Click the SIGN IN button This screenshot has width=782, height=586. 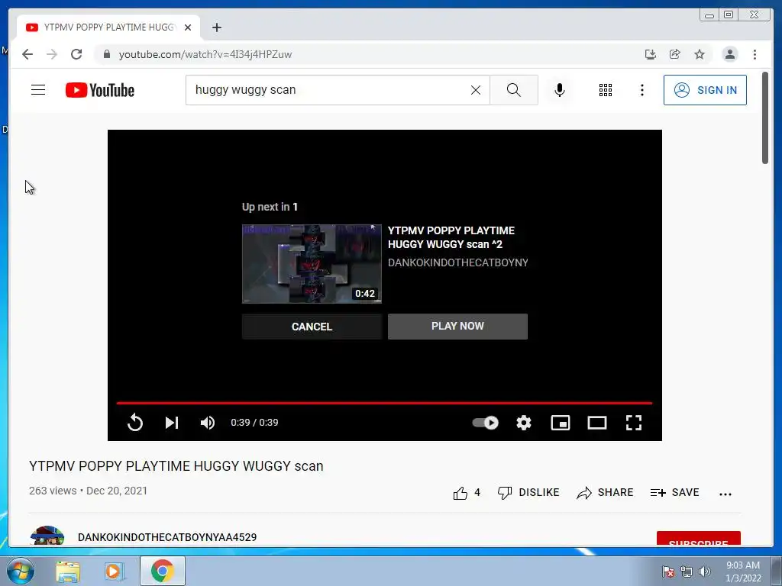click(705, 90)
